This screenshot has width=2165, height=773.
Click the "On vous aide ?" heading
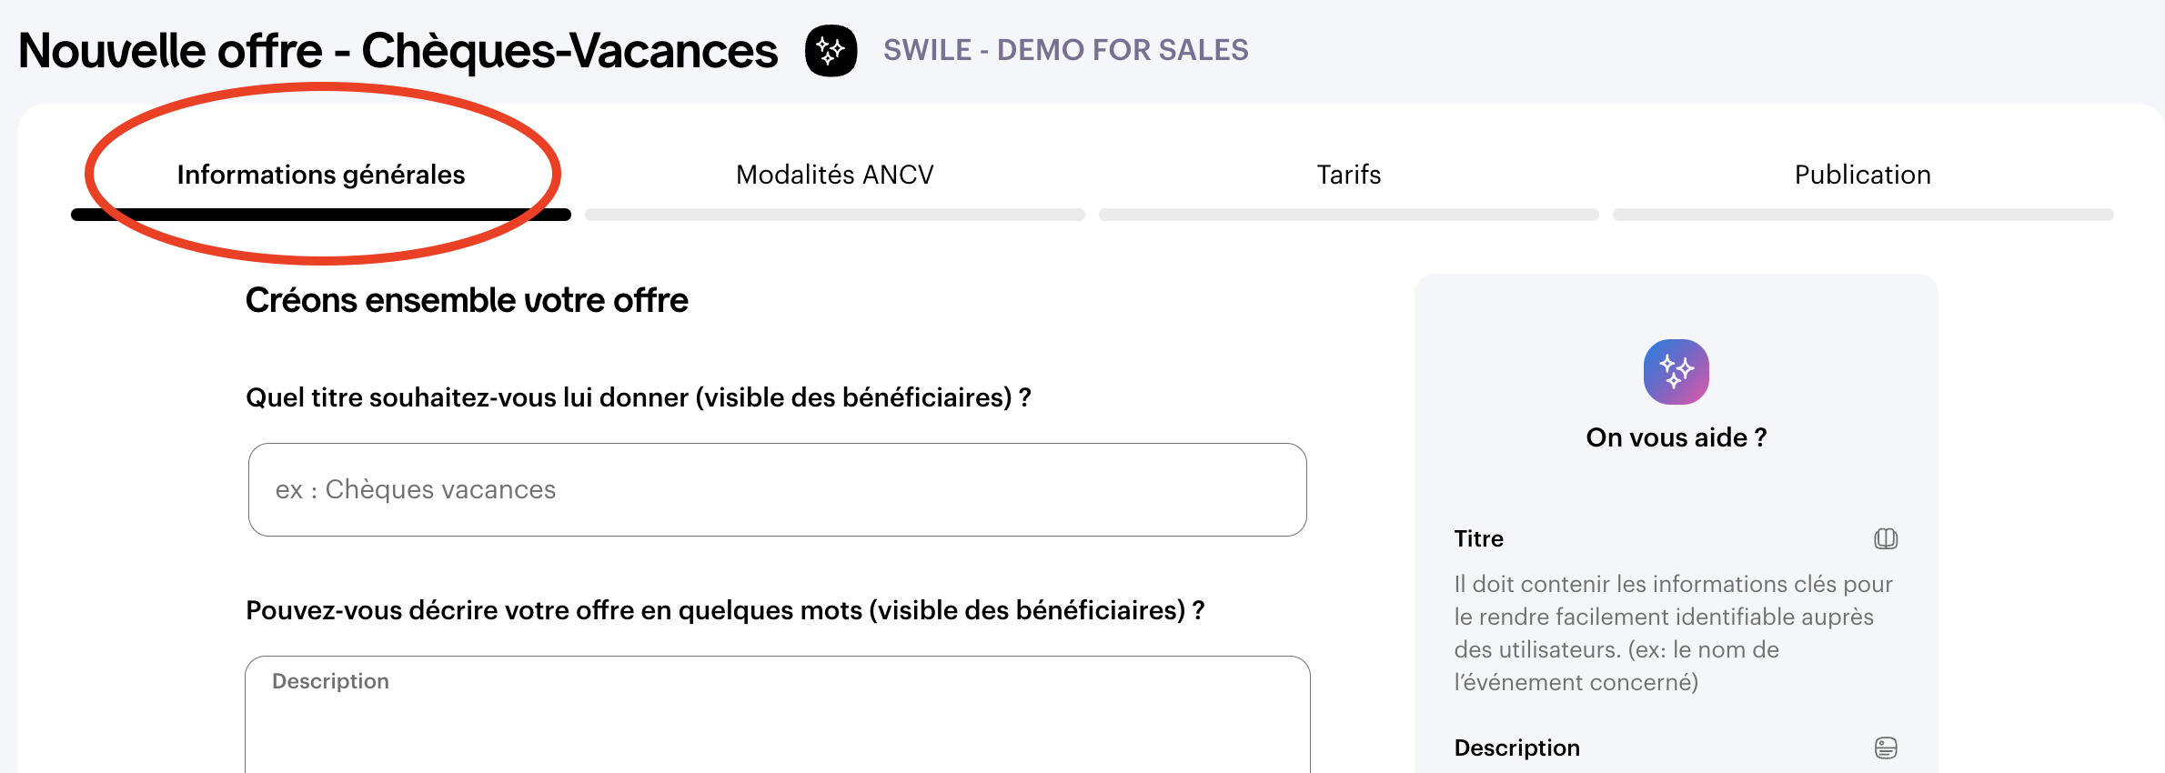click(1676, 437)
